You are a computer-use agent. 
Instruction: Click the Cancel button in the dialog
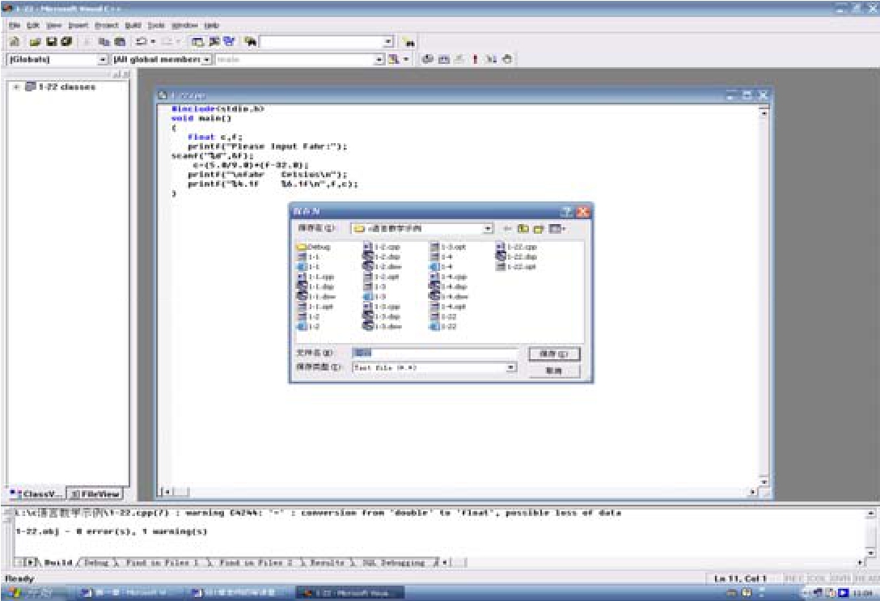(554, 370)
